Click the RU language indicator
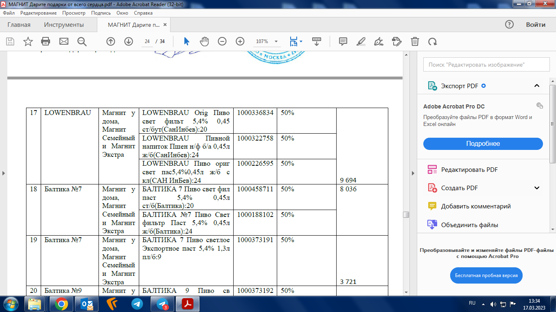Viewport: 556px width, 312px height. tap(472, 303)
